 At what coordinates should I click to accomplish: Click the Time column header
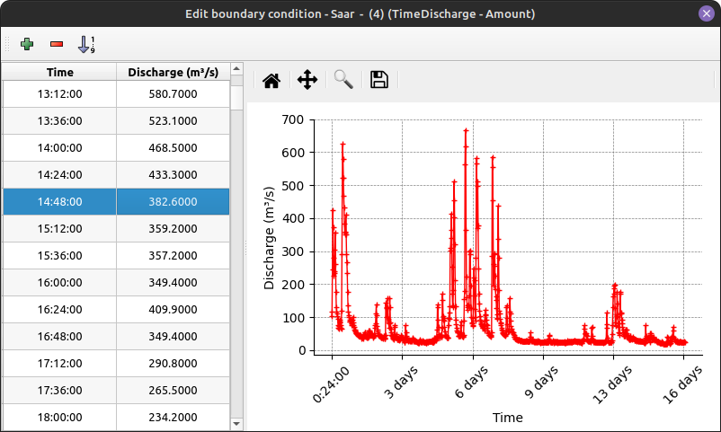59,72
